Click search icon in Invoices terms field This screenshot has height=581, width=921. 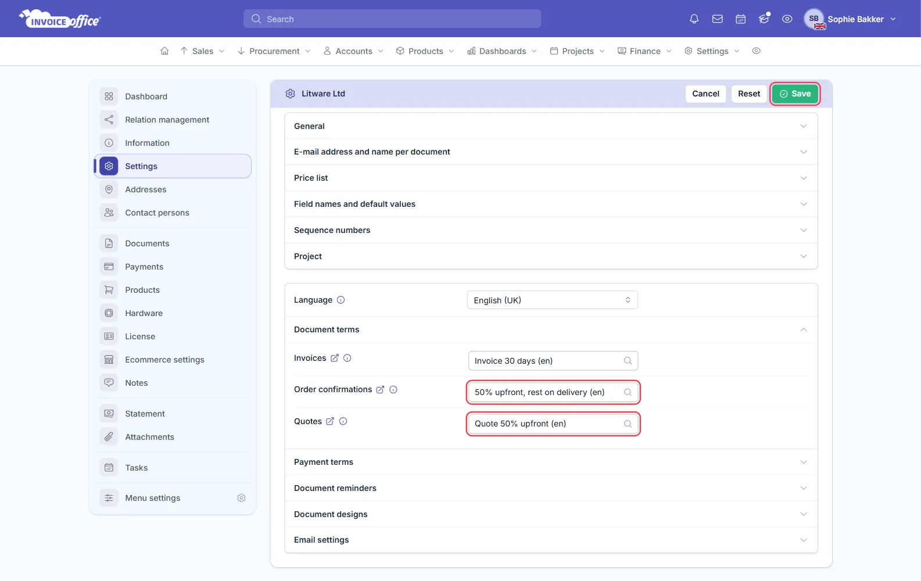(628, 361)
